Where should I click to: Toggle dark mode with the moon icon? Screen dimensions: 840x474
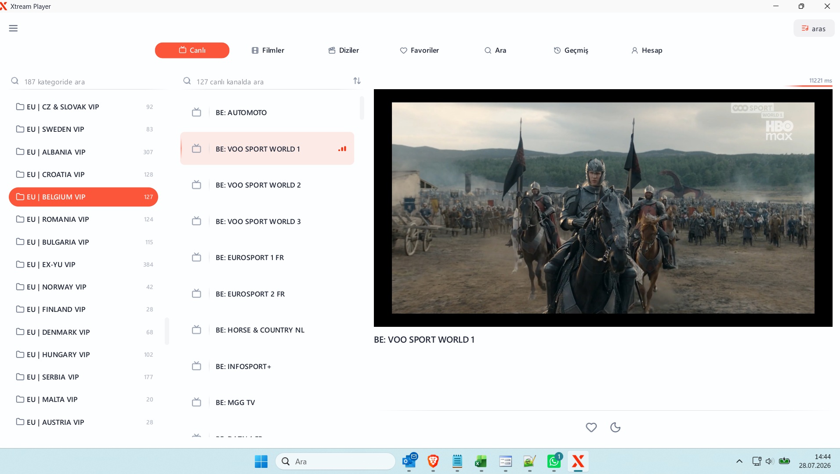click(616, 427)
